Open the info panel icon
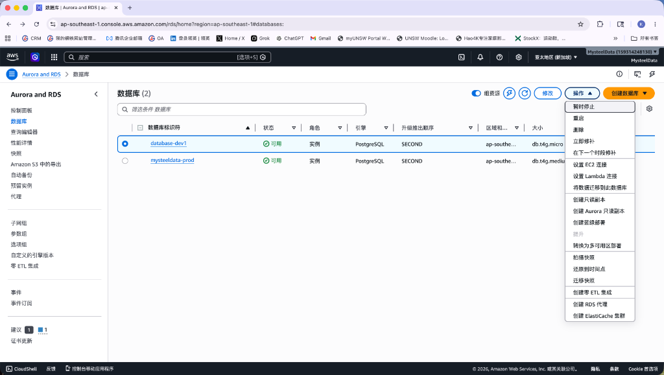 pos(619,74)
